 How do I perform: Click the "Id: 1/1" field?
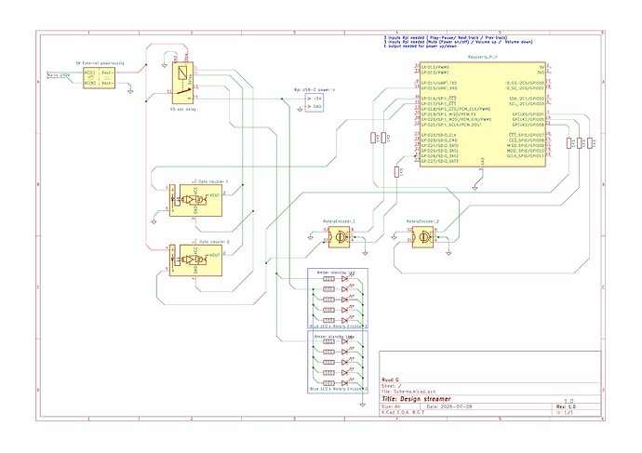point(565,412)
